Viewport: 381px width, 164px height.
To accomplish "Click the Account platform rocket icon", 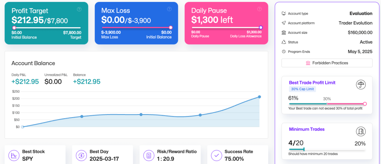I will coord(284,23).
